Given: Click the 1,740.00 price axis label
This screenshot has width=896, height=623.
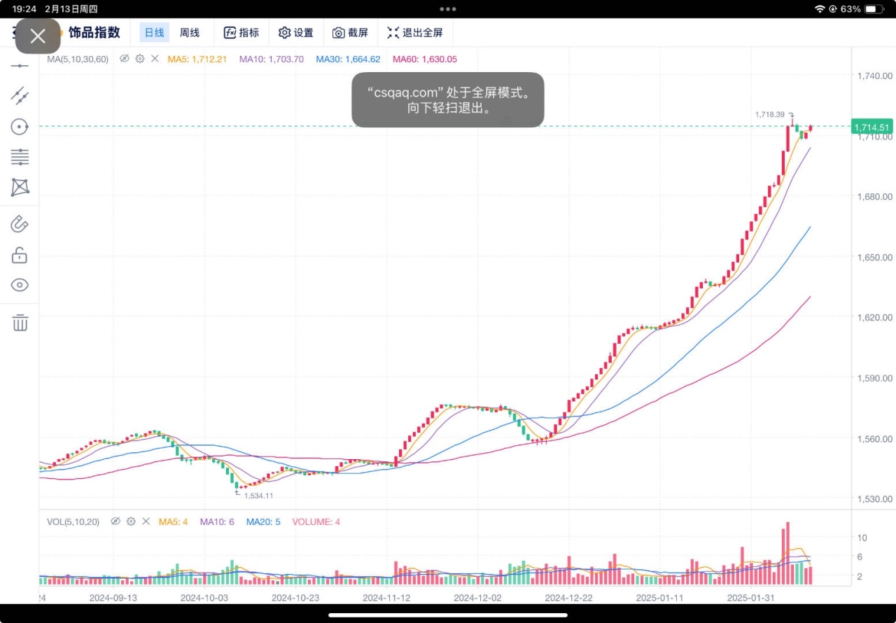Looking at the screenshot, I should click(x=875, y=76).
